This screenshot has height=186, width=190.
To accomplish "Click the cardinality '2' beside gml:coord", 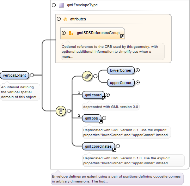I will (x=79, y=92).
